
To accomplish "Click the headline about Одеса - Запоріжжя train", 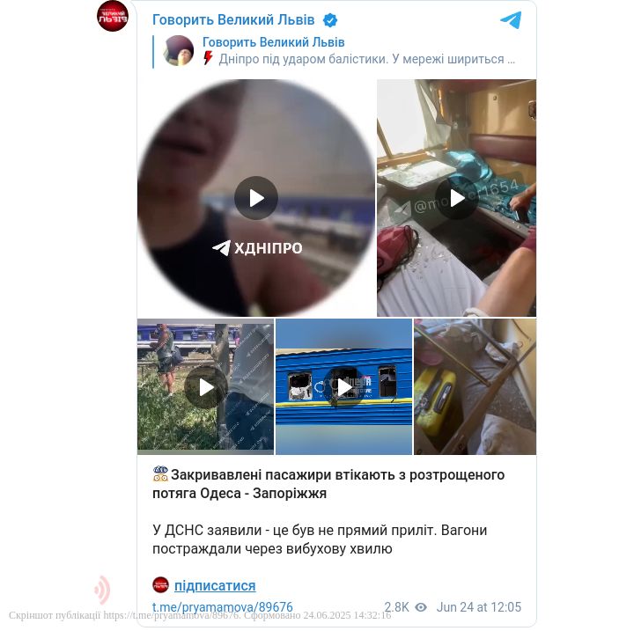I will 328,484.
